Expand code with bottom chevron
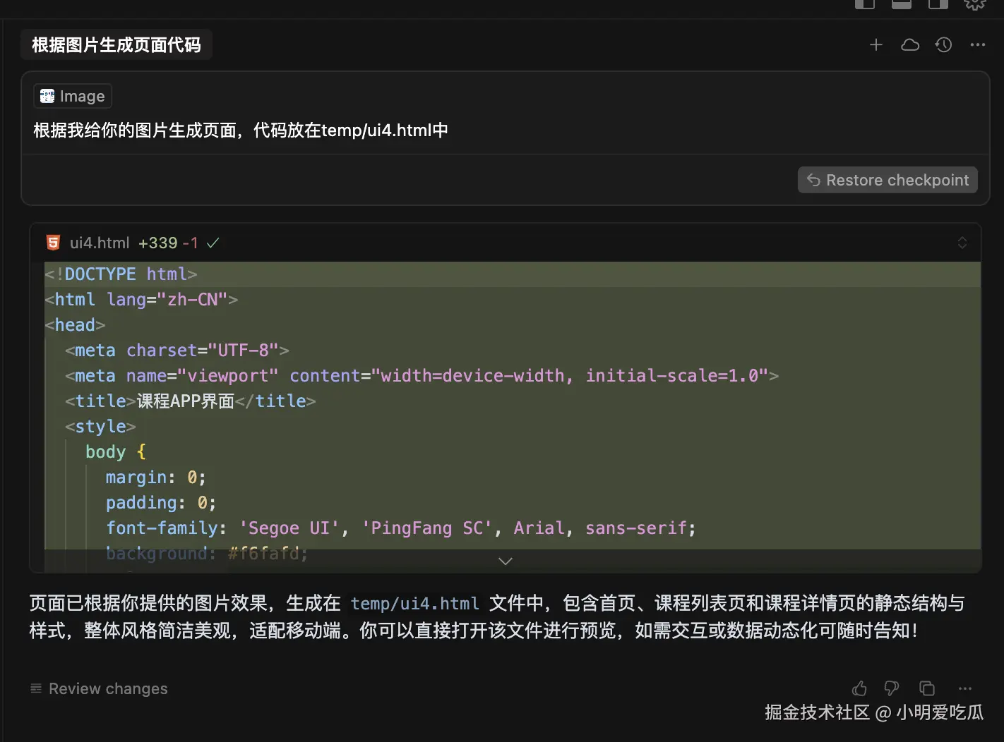 click(x=506, y=561)
